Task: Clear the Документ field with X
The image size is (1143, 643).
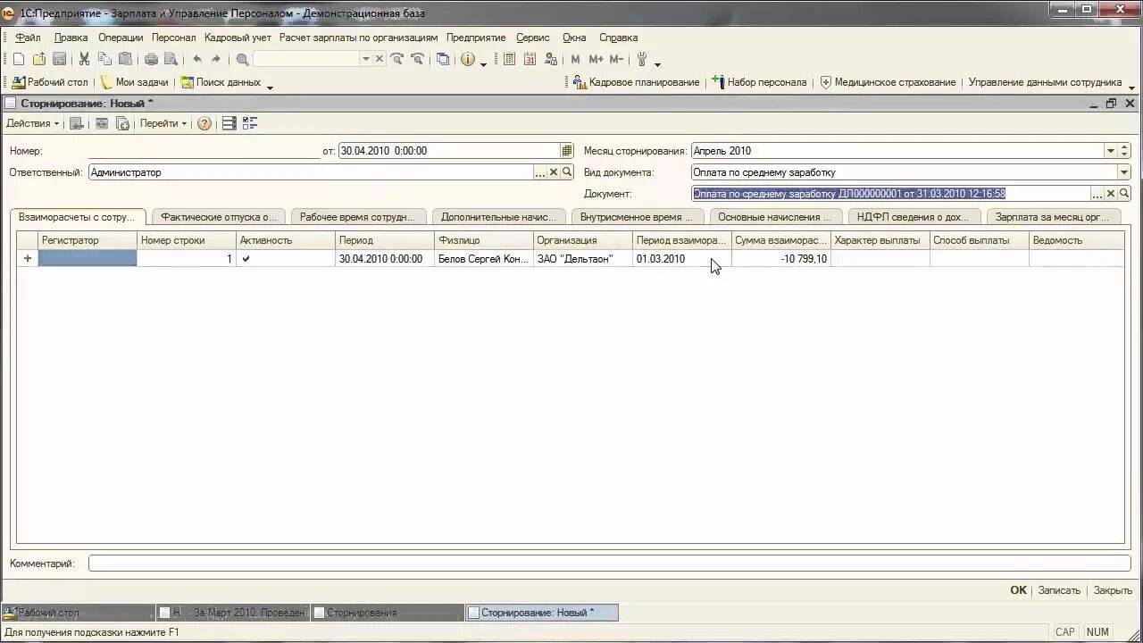Action: (x=1111, y=194)
